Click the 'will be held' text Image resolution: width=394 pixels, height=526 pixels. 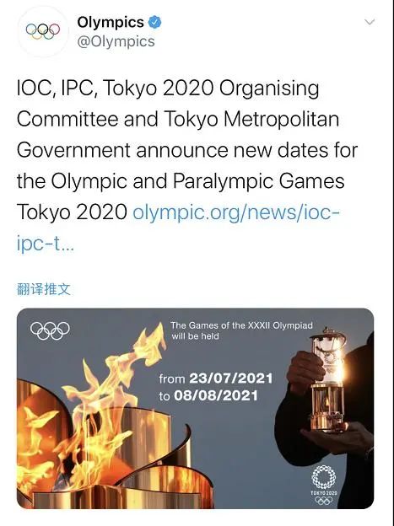point(195,336)
